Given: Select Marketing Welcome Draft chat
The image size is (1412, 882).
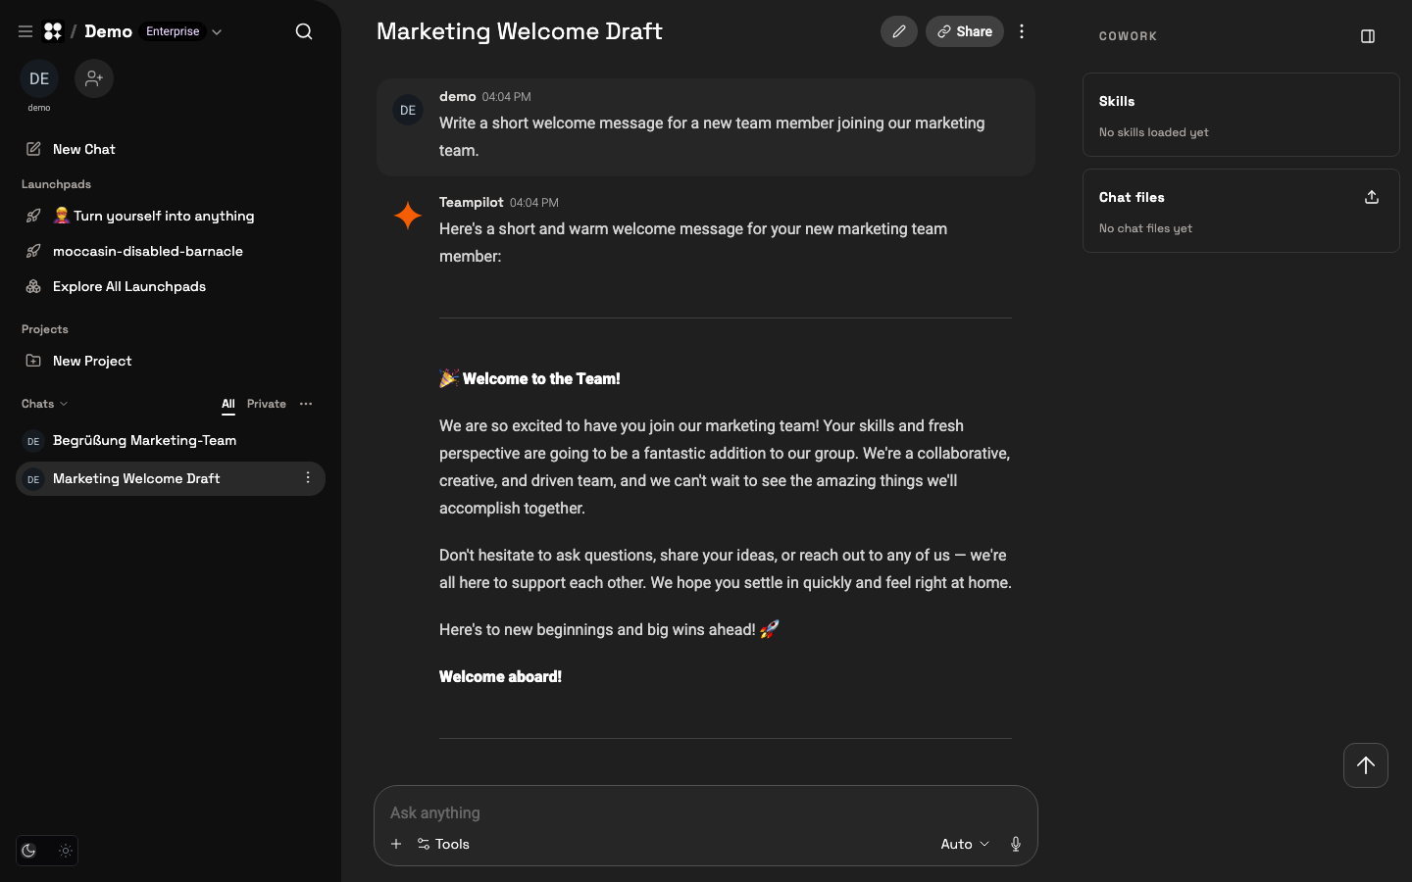Looking at the screenshot, I should point(171,478).
